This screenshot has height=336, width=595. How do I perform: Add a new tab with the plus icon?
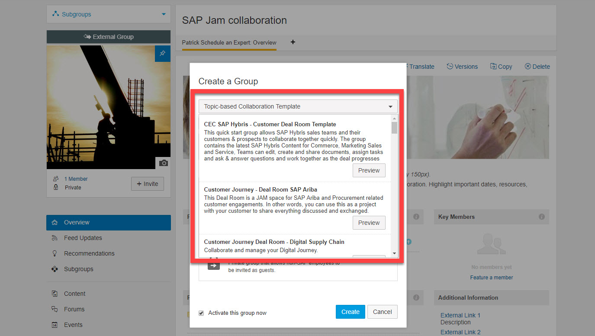click(293, 42)
